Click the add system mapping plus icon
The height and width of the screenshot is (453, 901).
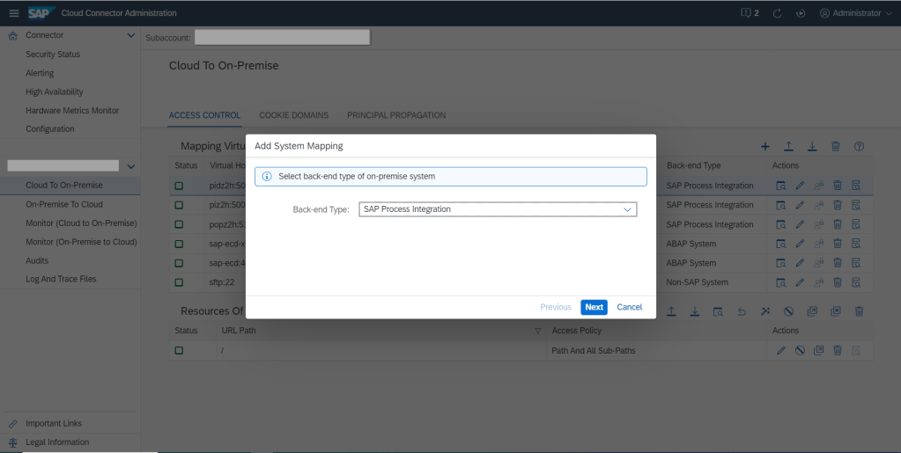tap(765, 146)
